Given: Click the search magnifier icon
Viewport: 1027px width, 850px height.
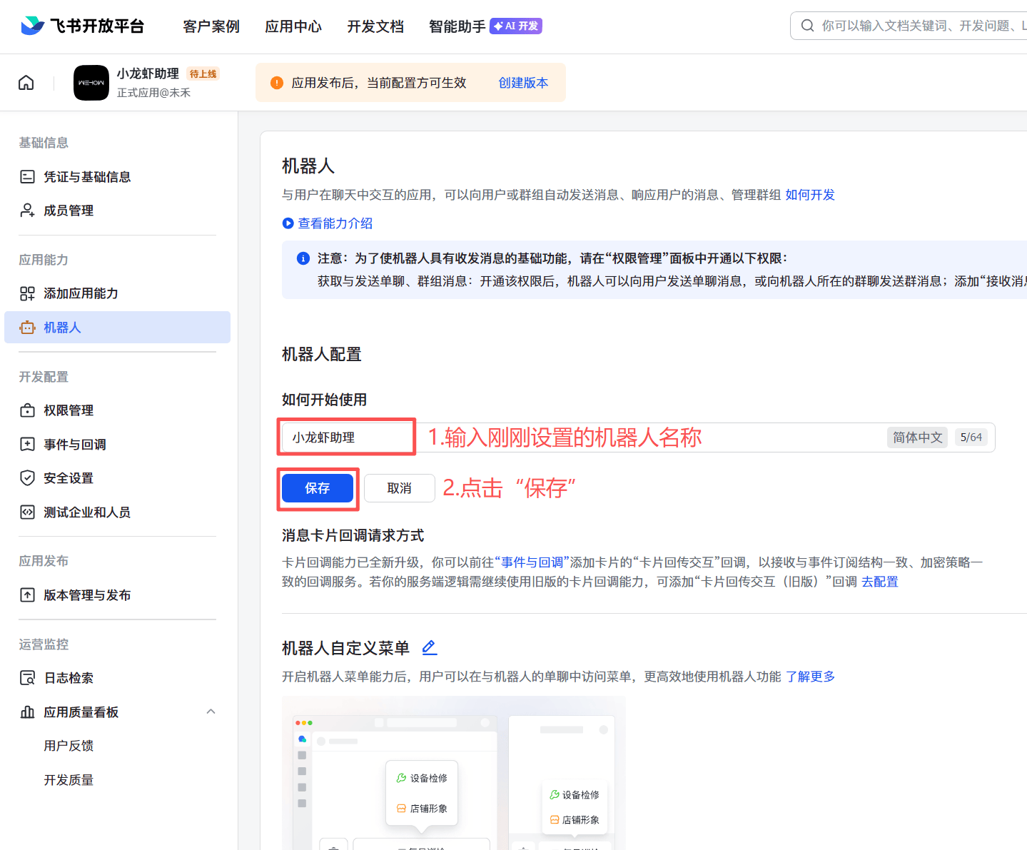Looking at the screenshot, I should [807, 25].
